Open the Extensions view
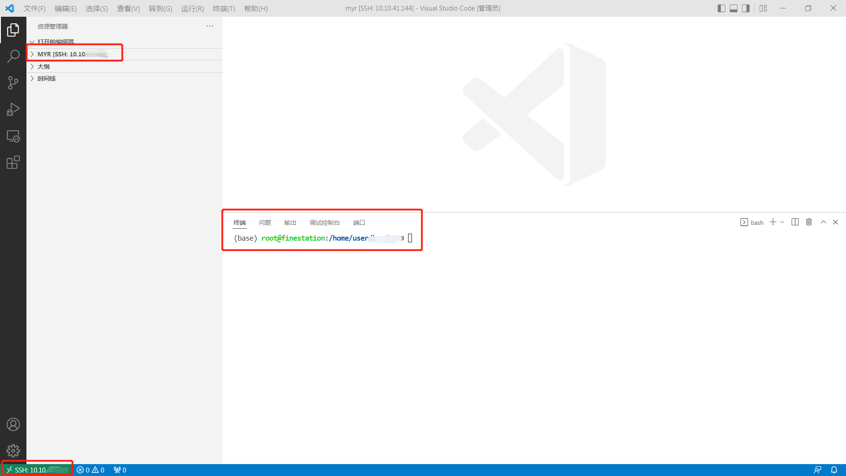 13,163
